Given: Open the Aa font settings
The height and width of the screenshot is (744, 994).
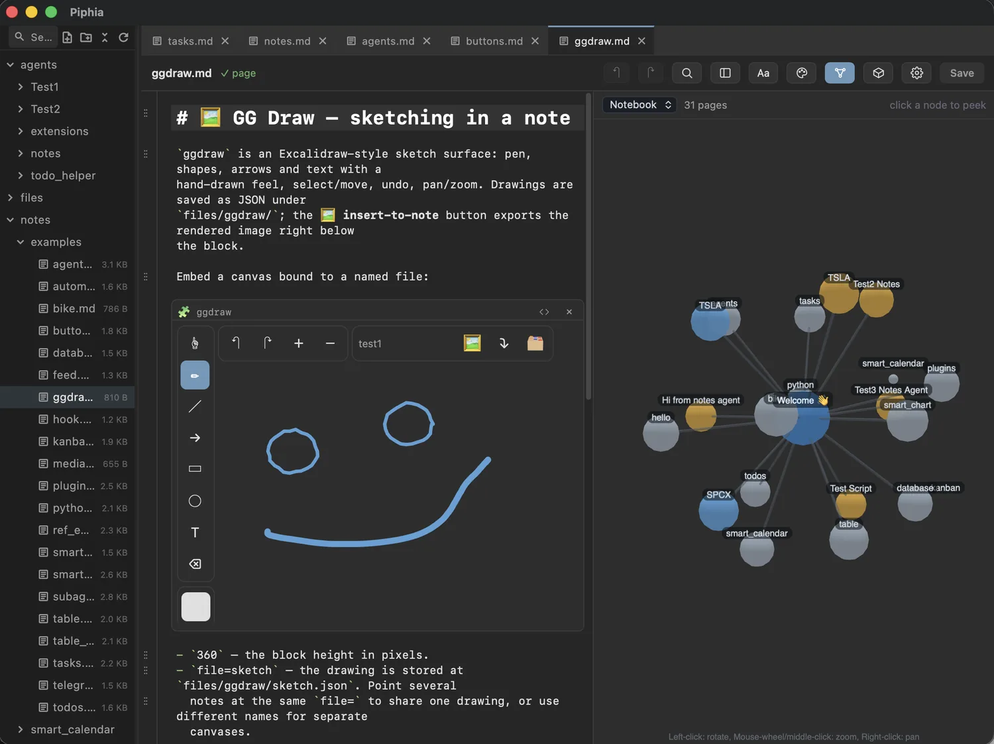Looking at the screenshot, I should tap(763, 73).
